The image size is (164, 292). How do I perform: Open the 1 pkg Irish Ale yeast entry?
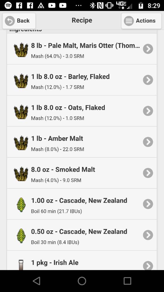pos(82,260)
